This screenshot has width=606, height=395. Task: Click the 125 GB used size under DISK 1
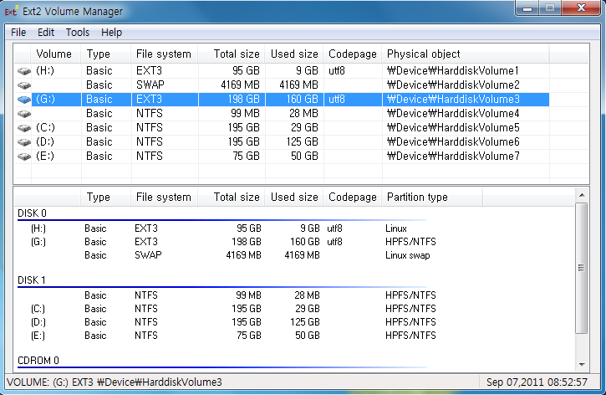304,322
